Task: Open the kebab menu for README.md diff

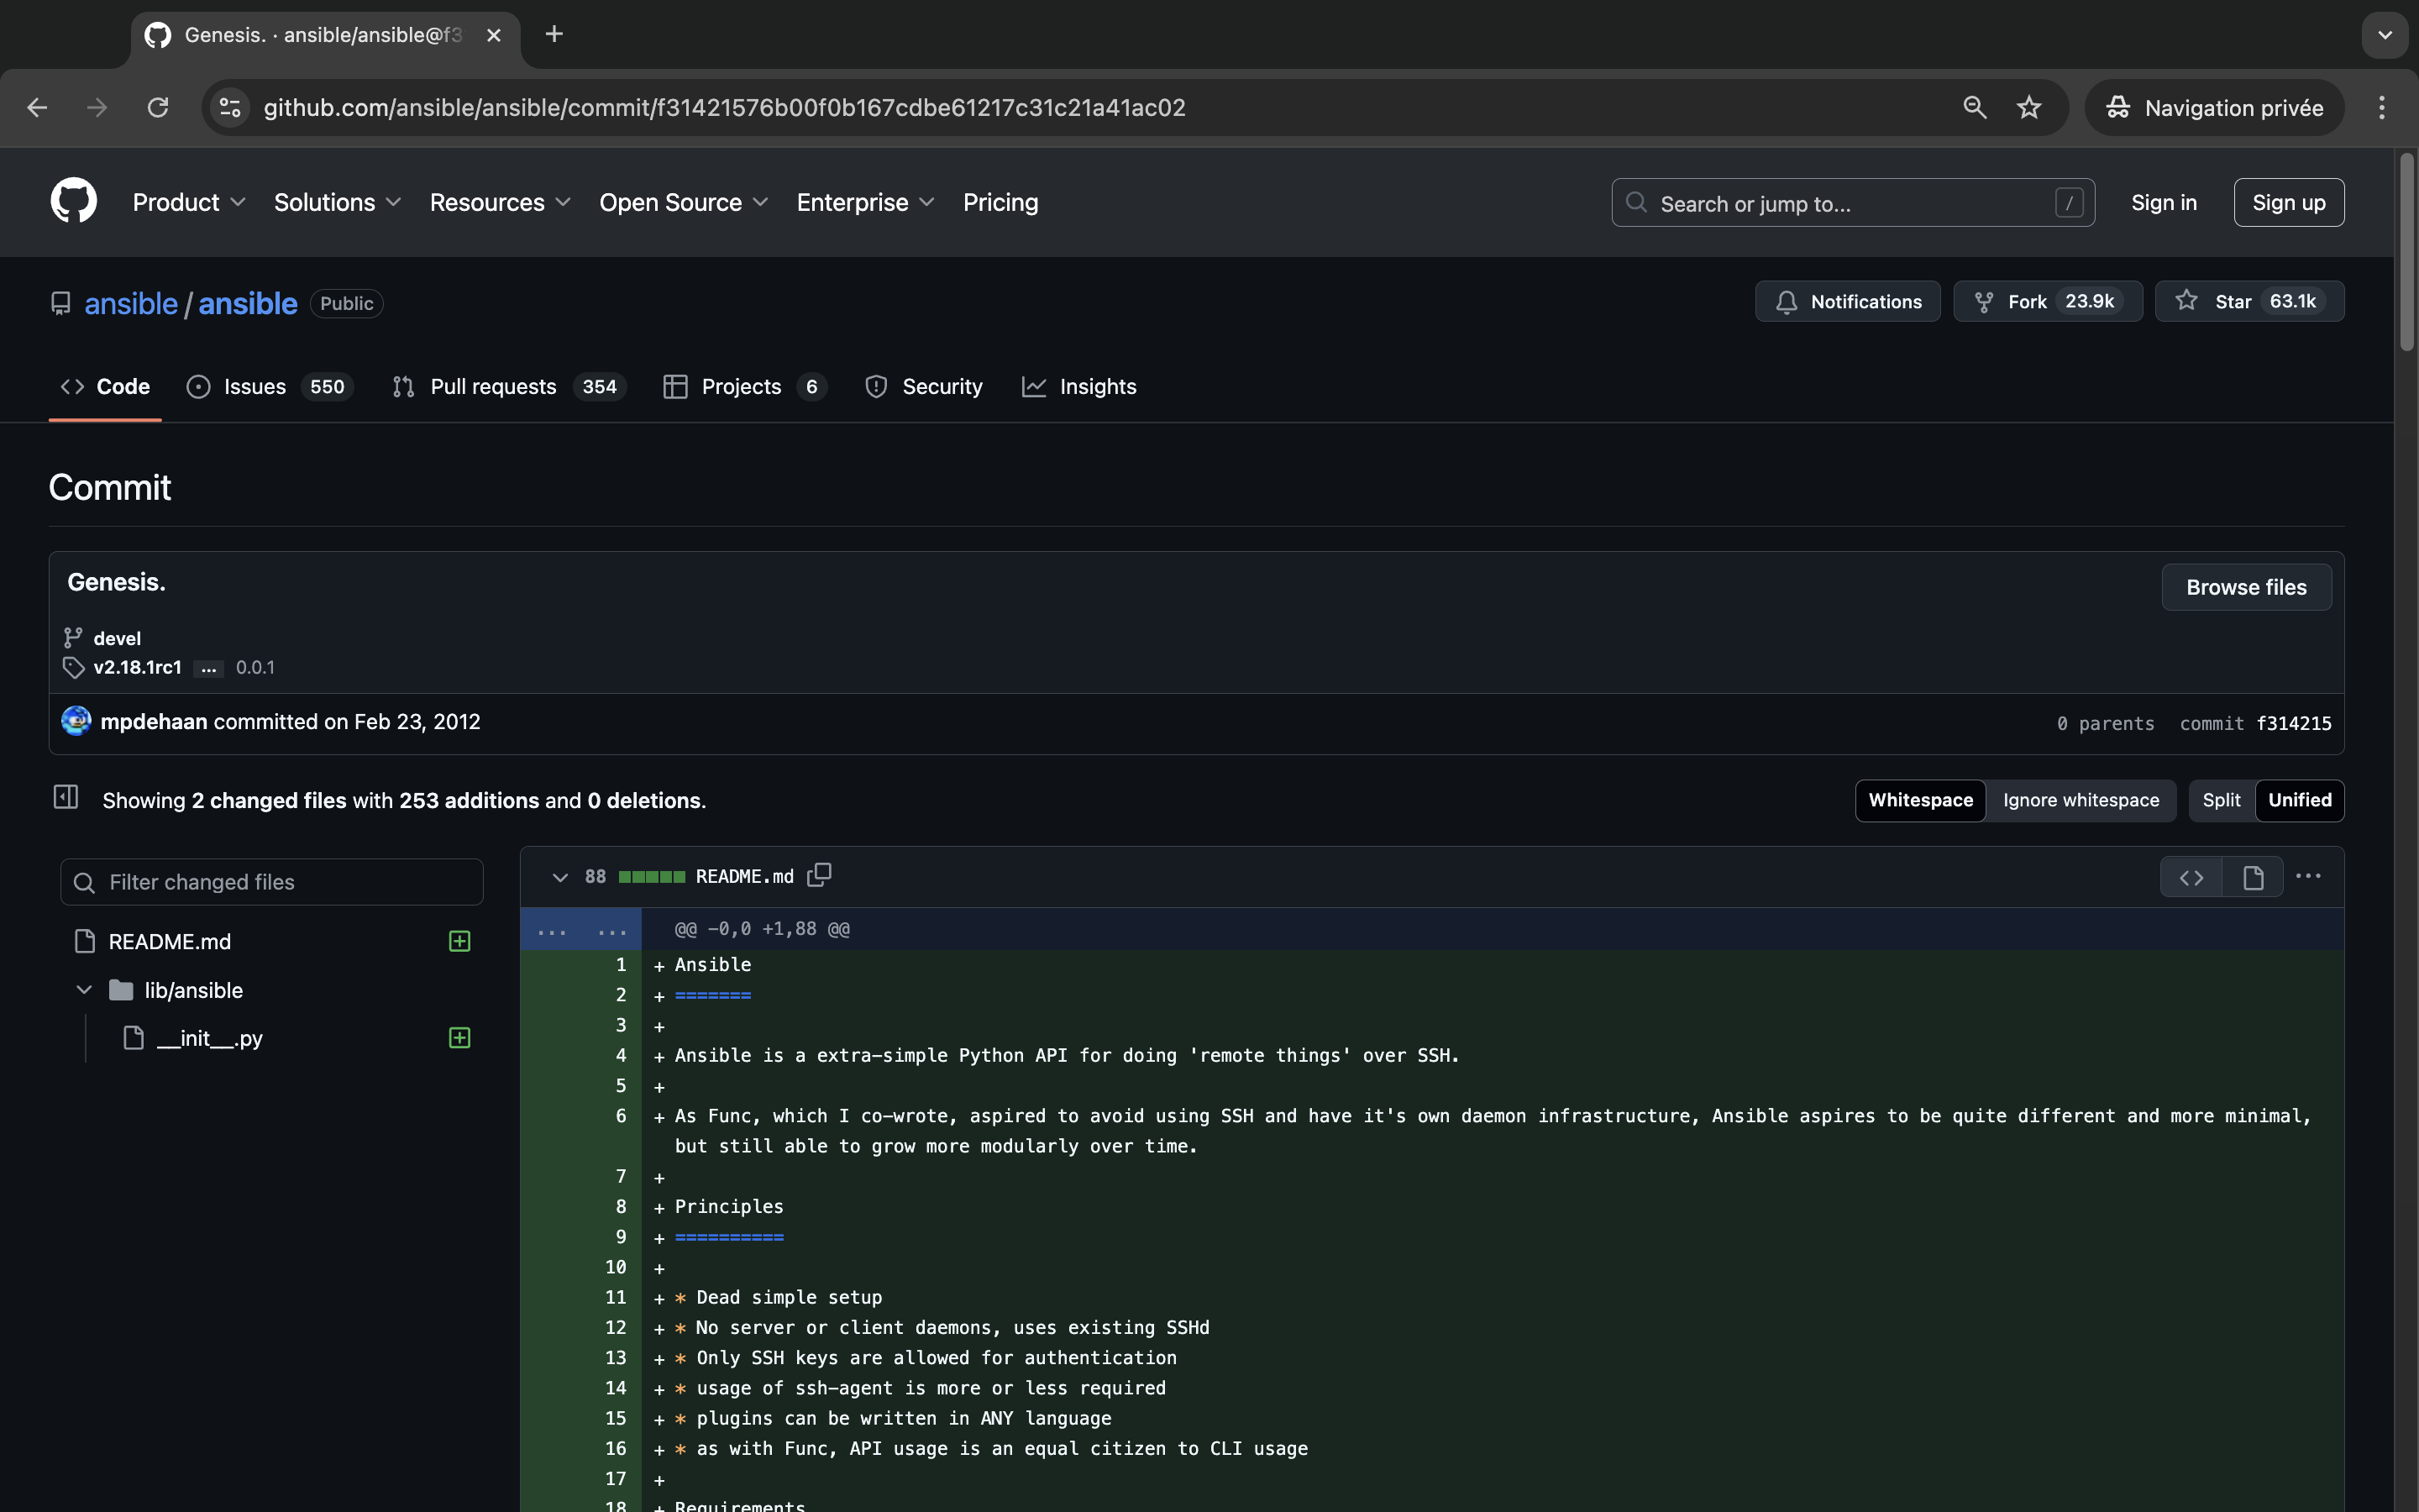Action: tap(2309, 876)
